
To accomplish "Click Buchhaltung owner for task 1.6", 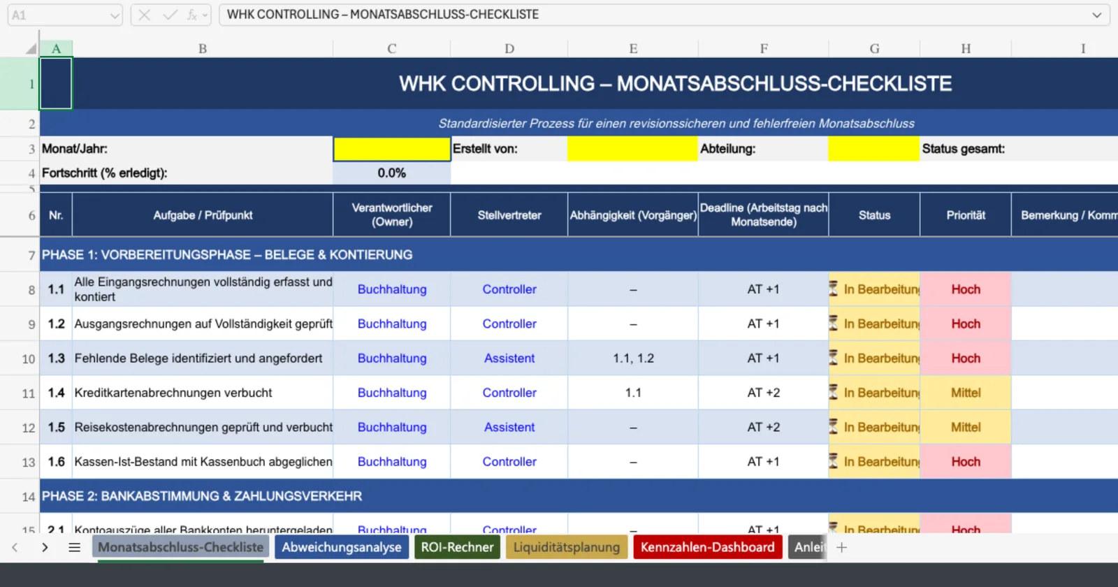I will (392, 462).
